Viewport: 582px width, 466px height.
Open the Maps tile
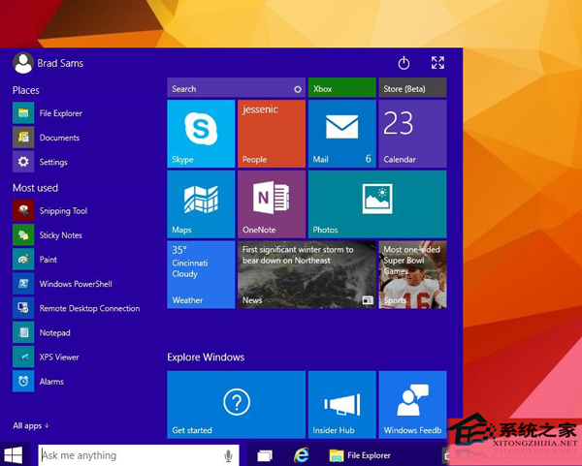201,203
